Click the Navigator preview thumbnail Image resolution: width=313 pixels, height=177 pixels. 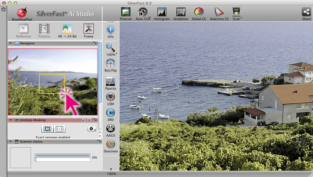click(53, 82)
